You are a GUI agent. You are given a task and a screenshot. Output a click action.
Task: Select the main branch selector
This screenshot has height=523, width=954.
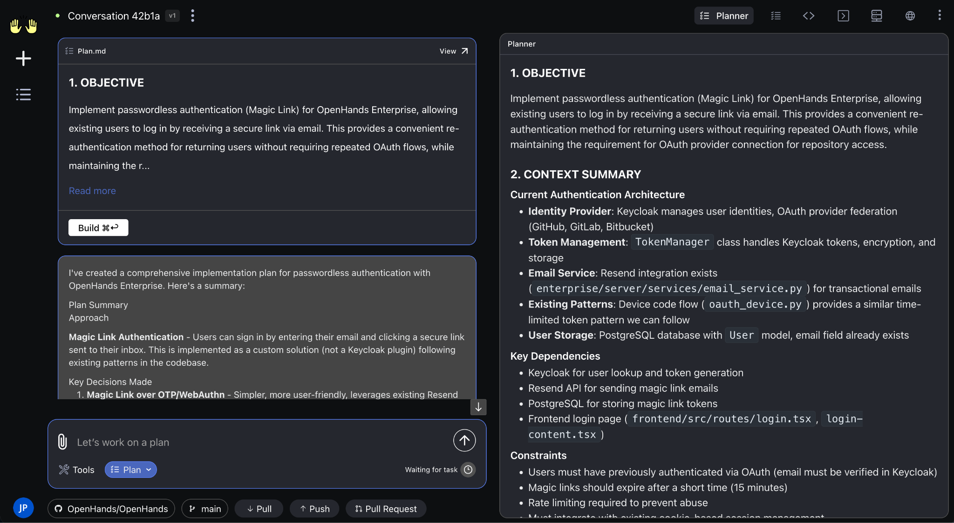coord(205,509)
